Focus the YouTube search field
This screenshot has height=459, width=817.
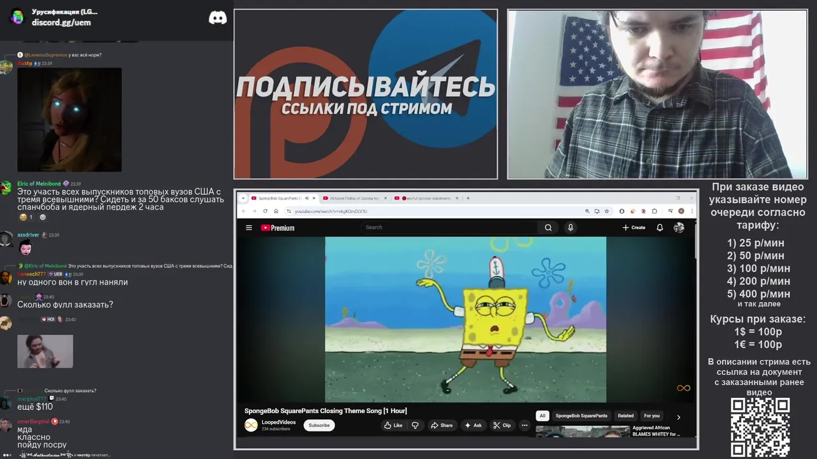click(x=449, y=227)
